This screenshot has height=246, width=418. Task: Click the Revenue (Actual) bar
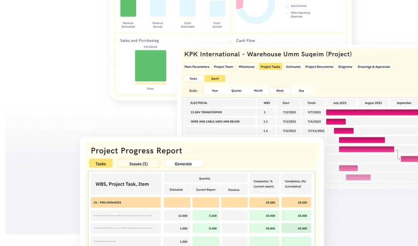pos(158,8)
